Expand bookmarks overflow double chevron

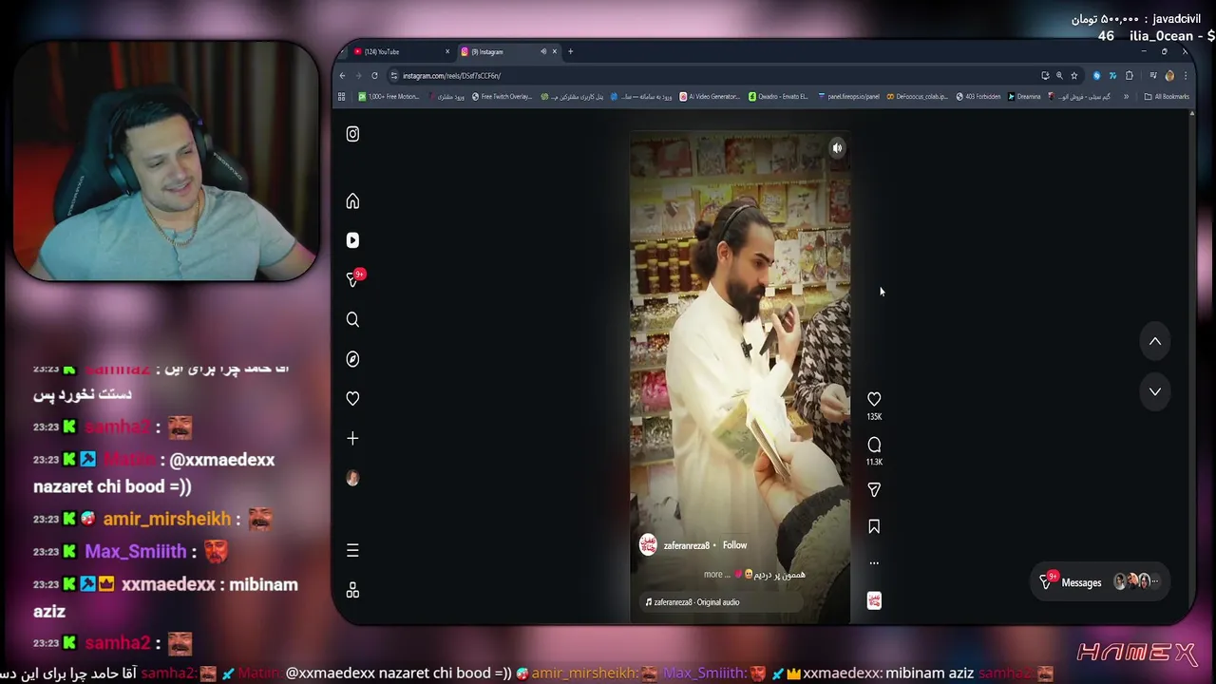pos(1126,96)
